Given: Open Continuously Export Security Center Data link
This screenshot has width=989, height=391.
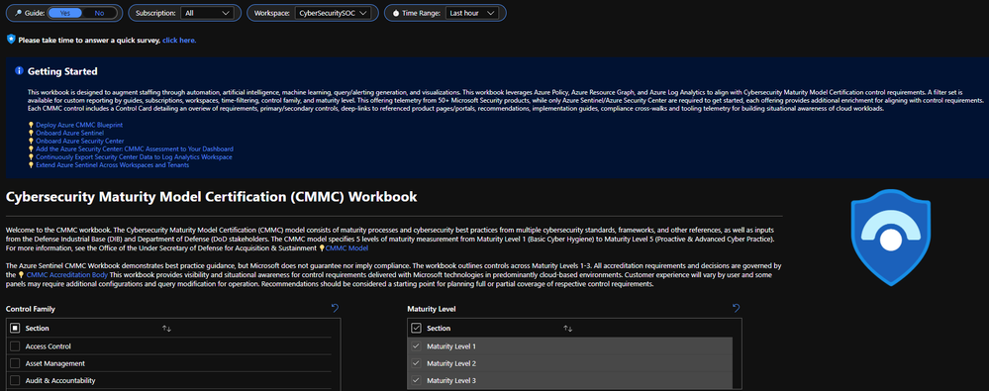Looking at the screenshot, I should pos(134,156).
